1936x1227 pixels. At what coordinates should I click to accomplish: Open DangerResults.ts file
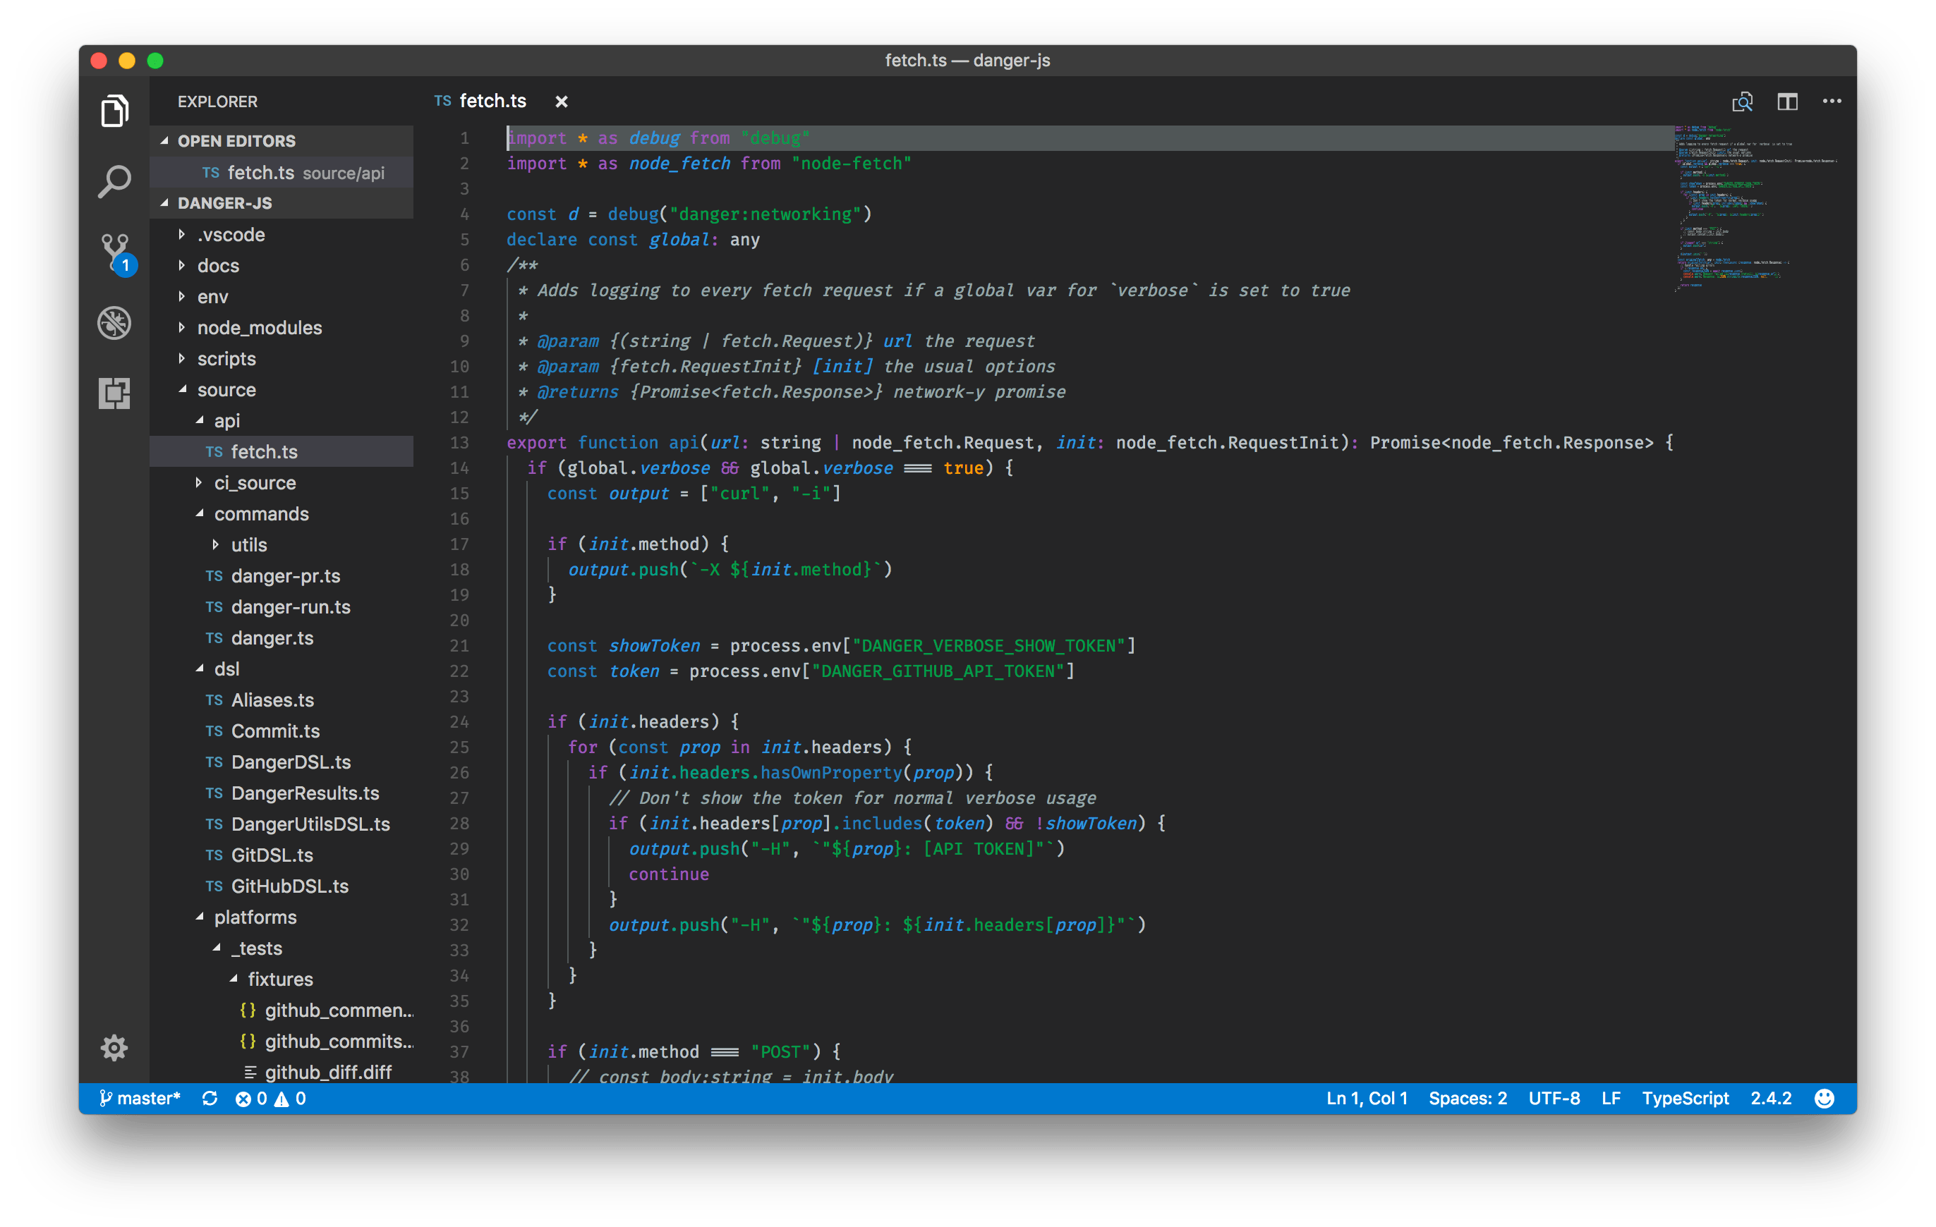click(282, 793)
